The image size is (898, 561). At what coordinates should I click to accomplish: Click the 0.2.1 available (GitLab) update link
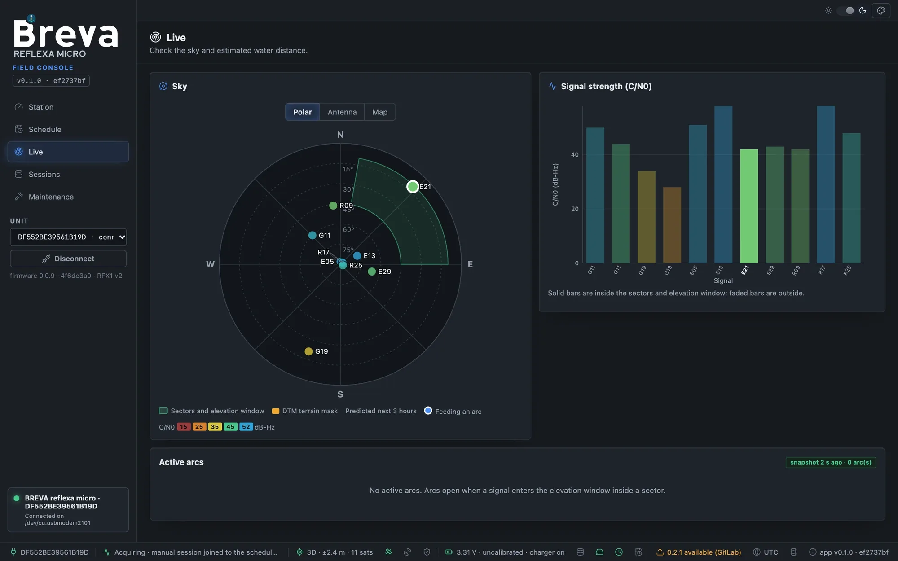point(699,552)
